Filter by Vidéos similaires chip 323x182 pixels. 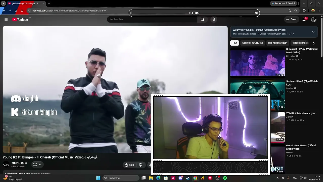(300, 43)
